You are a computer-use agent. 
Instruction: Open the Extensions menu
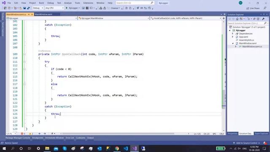tap(88, 3)
